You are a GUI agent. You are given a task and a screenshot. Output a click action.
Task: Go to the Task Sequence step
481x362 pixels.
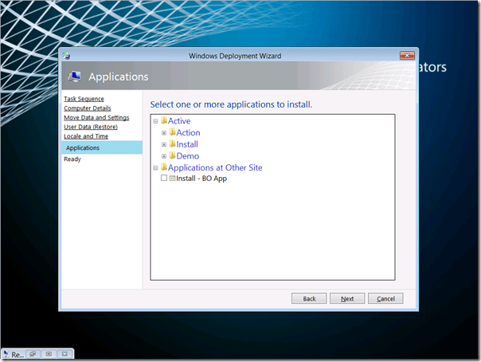tap(84, 99)
